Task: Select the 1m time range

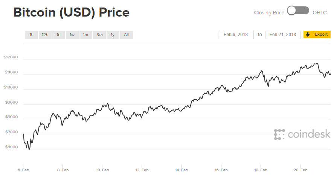Action: 85,35
